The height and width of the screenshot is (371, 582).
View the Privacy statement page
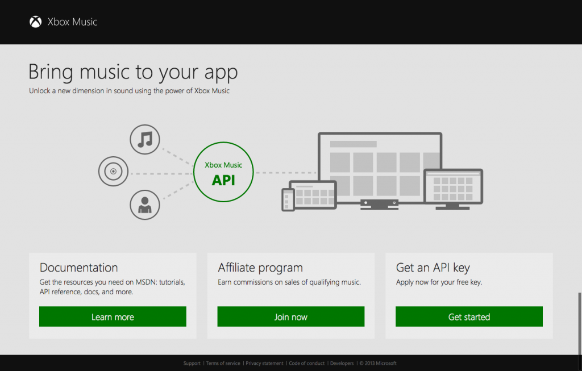pos(265,363)
